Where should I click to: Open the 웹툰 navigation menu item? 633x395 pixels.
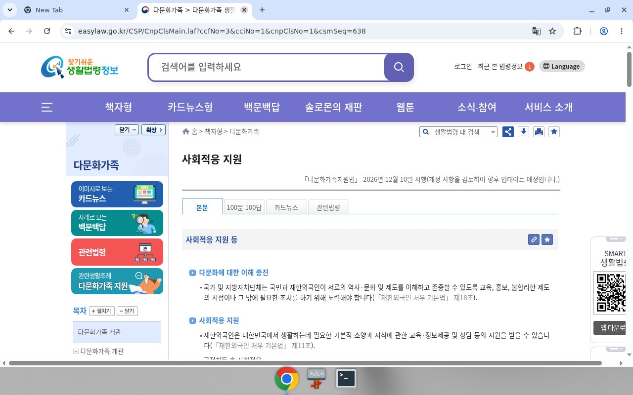(x=405, y=107)
